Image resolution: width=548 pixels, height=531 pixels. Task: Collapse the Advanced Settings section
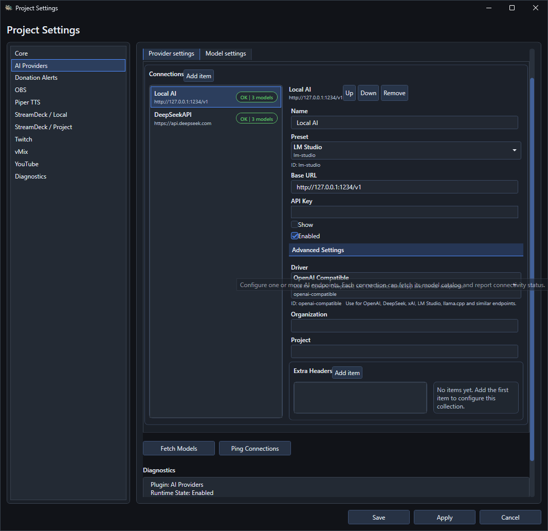point(406,250)
